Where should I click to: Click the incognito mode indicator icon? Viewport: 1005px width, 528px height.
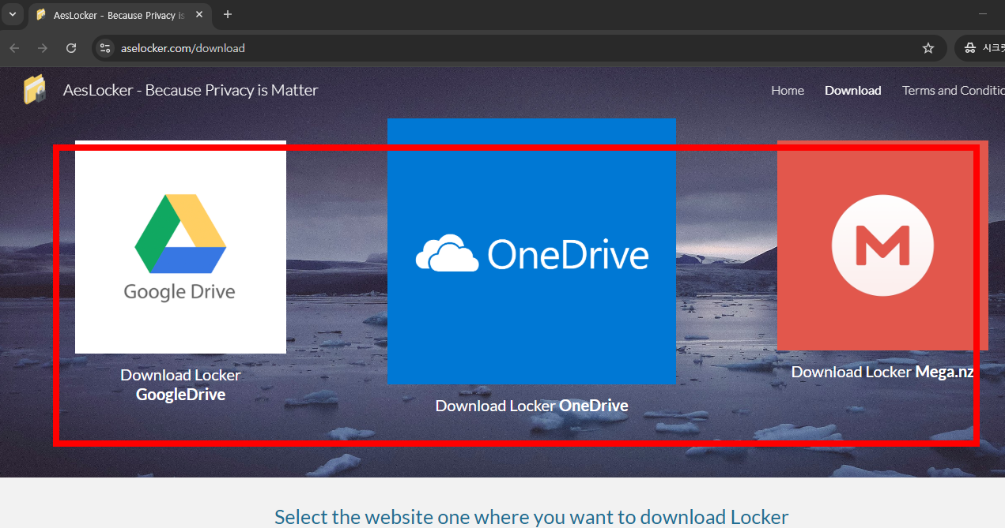point(970,48)
